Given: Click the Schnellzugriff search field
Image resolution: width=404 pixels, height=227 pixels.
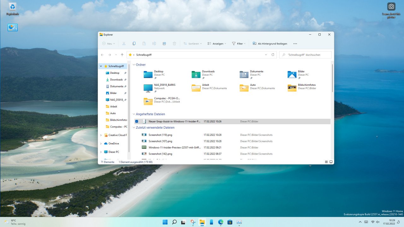Looking at the screenshot, I should (x=305, y=55).
